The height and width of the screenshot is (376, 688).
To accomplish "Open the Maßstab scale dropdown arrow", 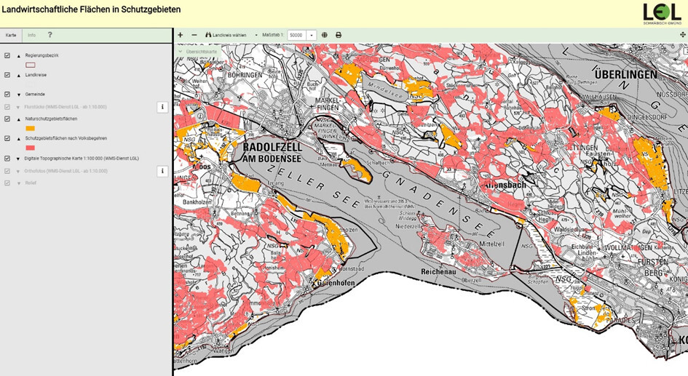I will (312, 35).
